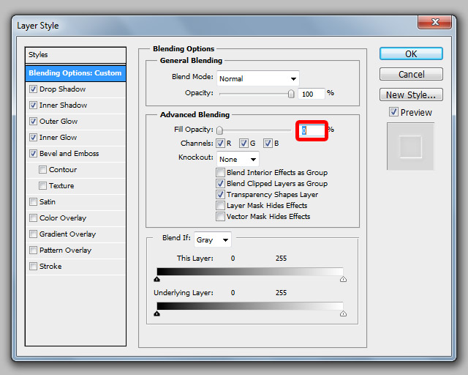Viewport: 468px width, 375px height.
Task: Open the Bevel and Emboss settings label
Action: click(69, 154)
